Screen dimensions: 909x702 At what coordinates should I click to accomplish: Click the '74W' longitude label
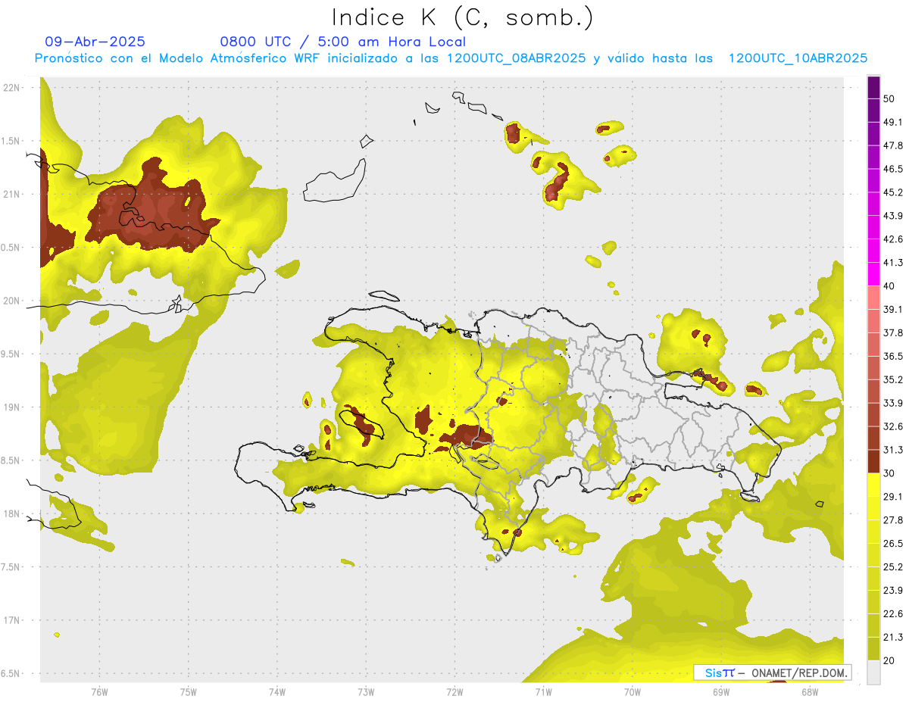click(277, 692)
